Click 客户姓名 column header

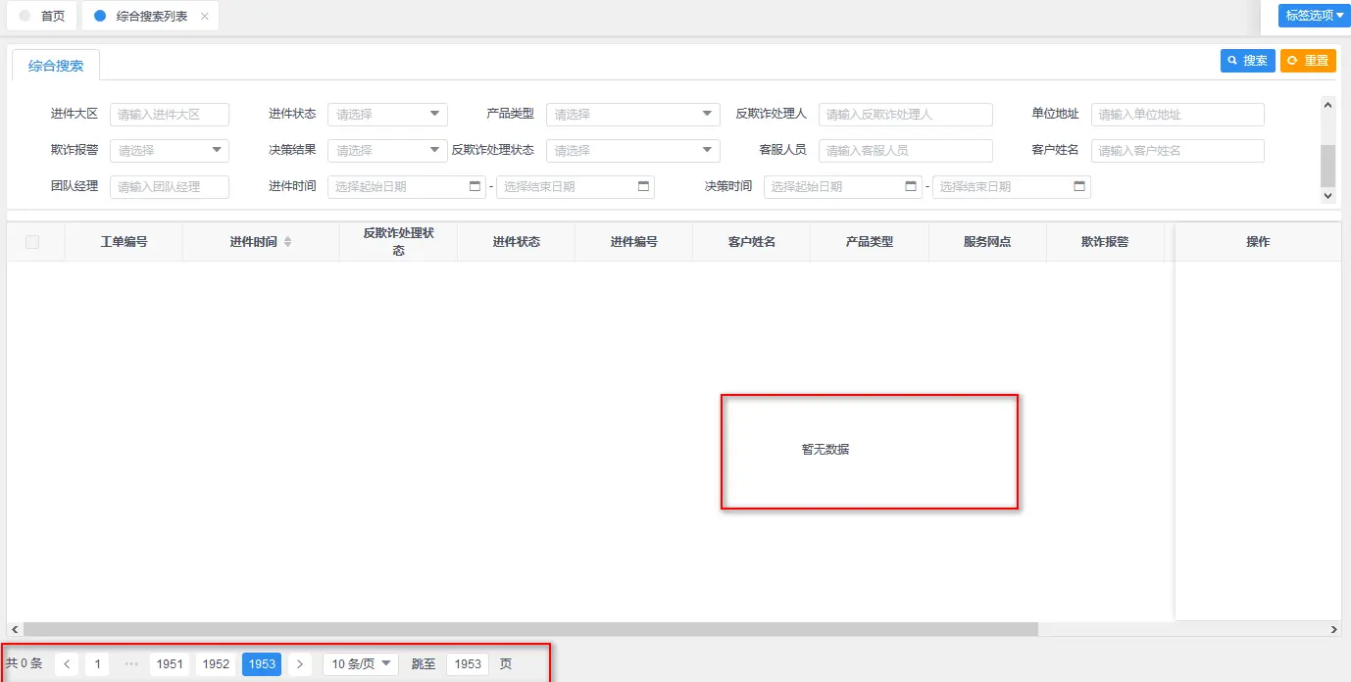[752, 242]
